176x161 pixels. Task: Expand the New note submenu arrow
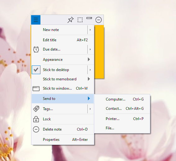click(x=90, y=30)
